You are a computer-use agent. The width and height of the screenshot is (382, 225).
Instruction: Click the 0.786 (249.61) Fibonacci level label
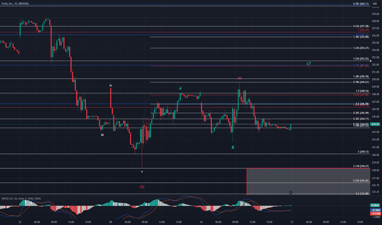[x=361, y=82]
